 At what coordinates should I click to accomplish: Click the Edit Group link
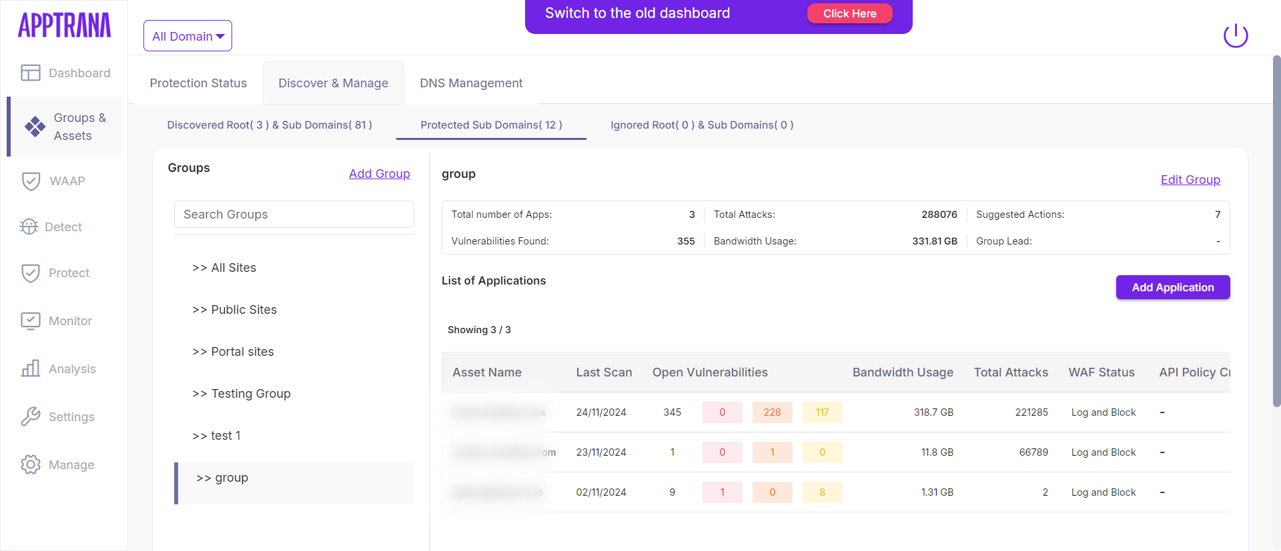1190,180
